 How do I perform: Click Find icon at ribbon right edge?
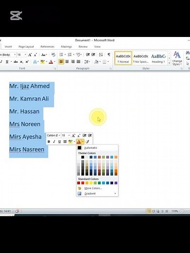(188, 53)
